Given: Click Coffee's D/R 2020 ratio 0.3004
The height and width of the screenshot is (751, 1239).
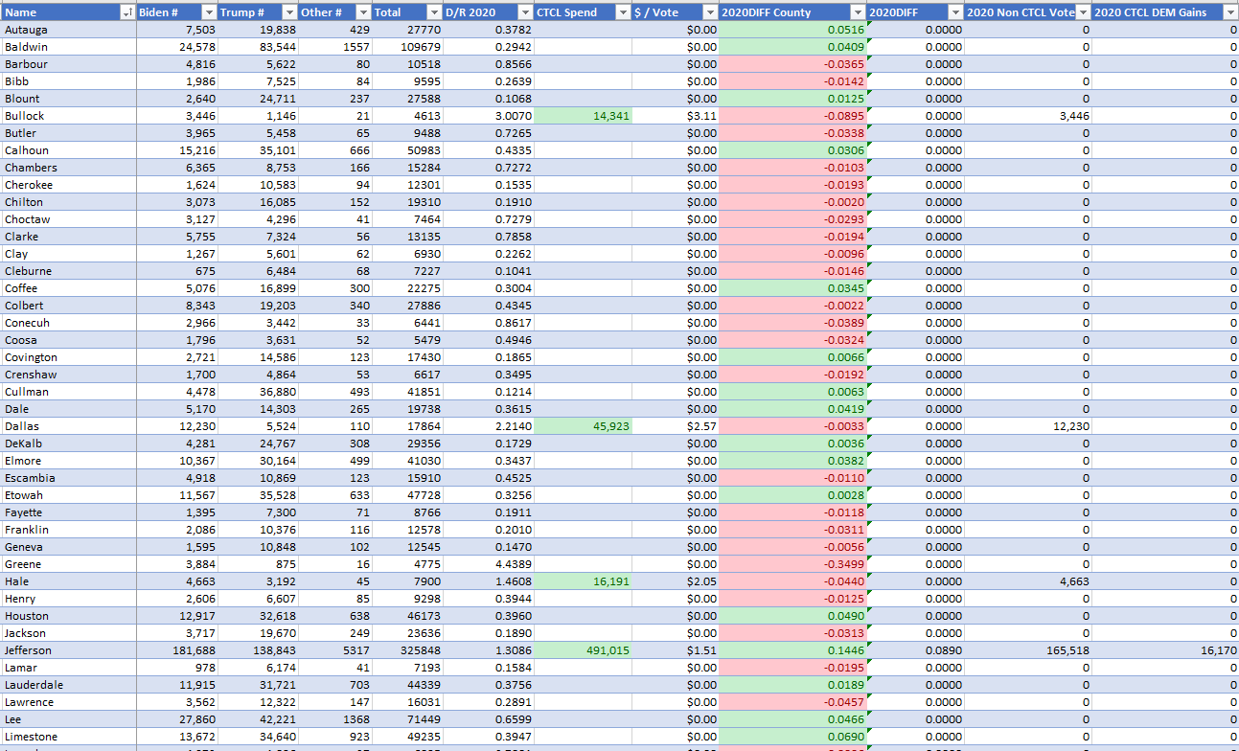Looking at the screenshot, I should point(489,288).
